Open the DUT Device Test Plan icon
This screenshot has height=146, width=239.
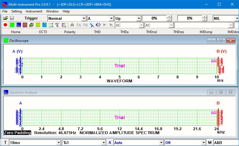(x=44, y=25)
